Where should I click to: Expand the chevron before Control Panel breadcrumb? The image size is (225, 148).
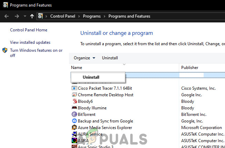click(x=47, y=16)
